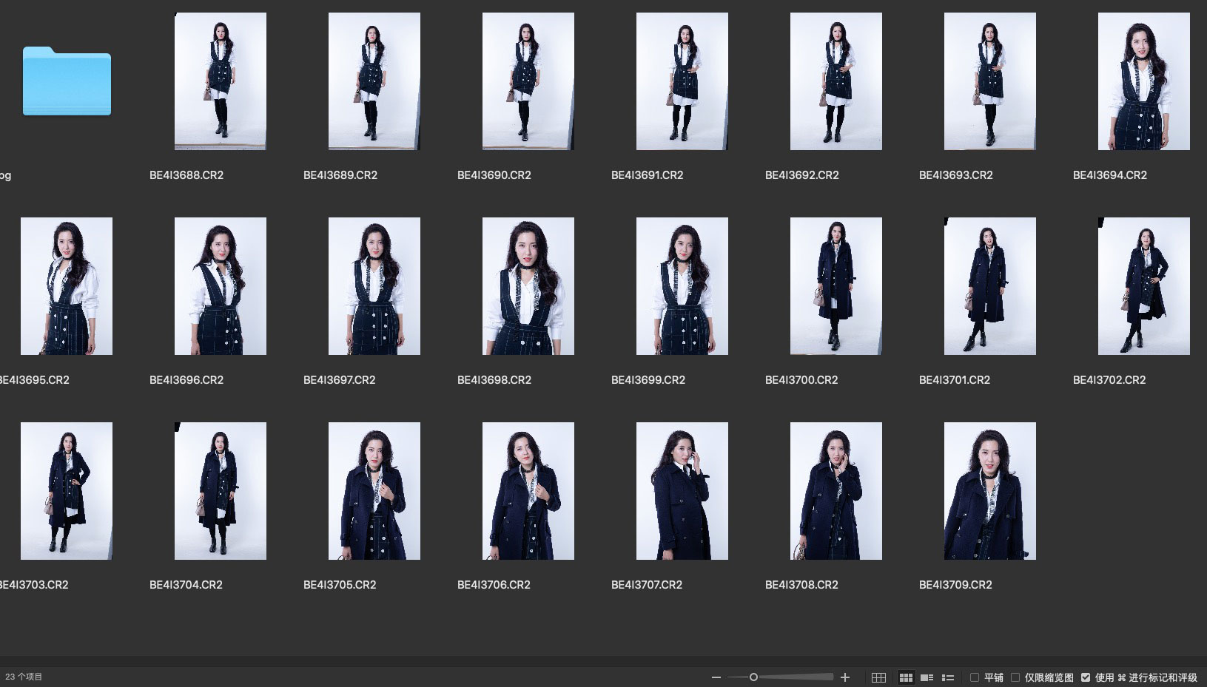1207x687 pixels.
Task: Switch to details view layout
Action: click(927, 677)
